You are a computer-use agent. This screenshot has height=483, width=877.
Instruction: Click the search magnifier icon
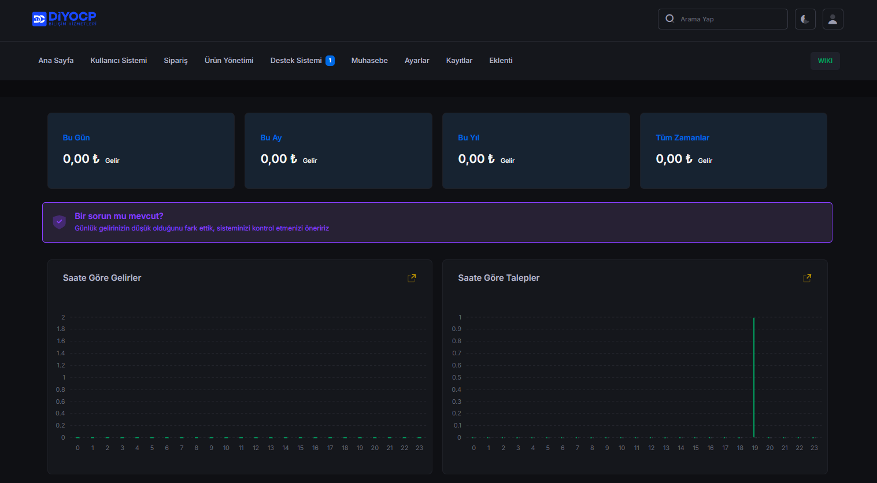[x=669, y=18]
